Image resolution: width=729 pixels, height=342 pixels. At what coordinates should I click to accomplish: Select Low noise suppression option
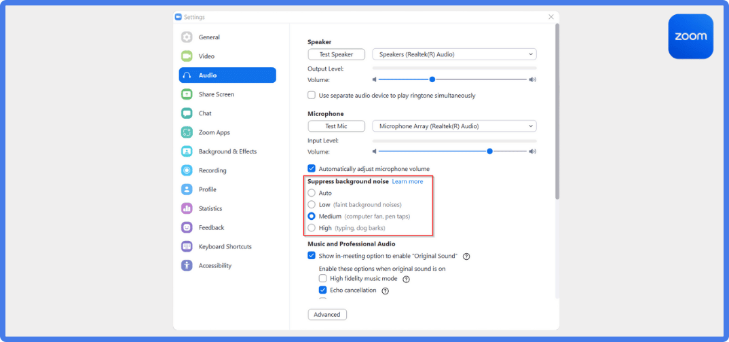(312, 204)
